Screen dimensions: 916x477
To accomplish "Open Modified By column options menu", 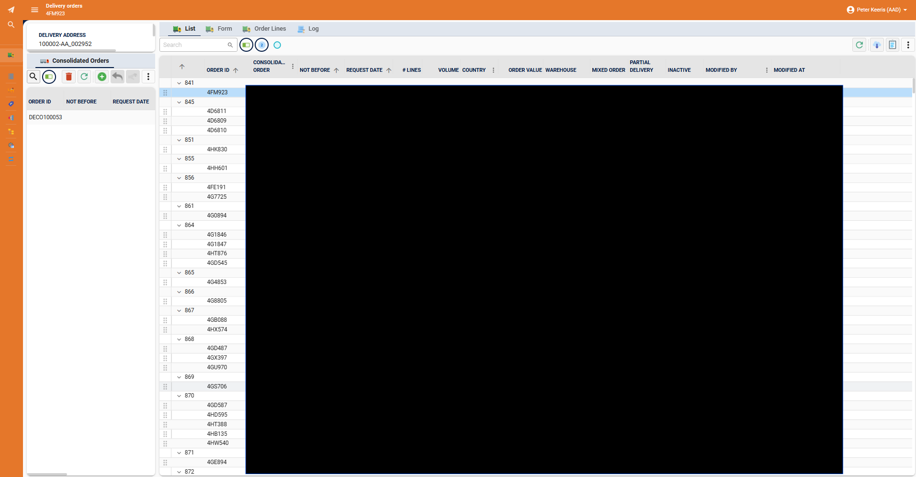I will click(x=767, y=70).
